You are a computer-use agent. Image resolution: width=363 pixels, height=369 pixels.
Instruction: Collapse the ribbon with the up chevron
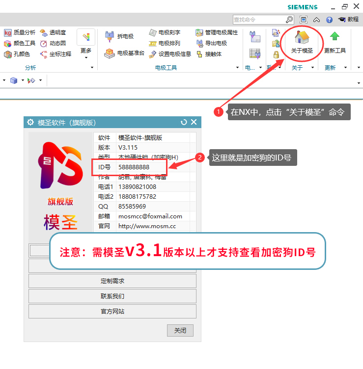[x=316, y=20]
